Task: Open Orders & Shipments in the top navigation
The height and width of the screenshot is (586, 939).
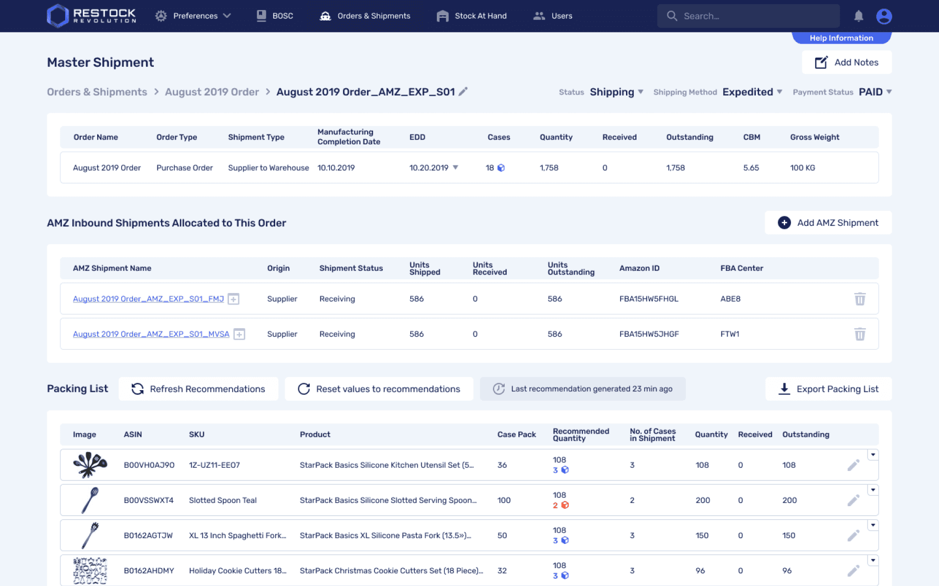Action: point(365,16)
